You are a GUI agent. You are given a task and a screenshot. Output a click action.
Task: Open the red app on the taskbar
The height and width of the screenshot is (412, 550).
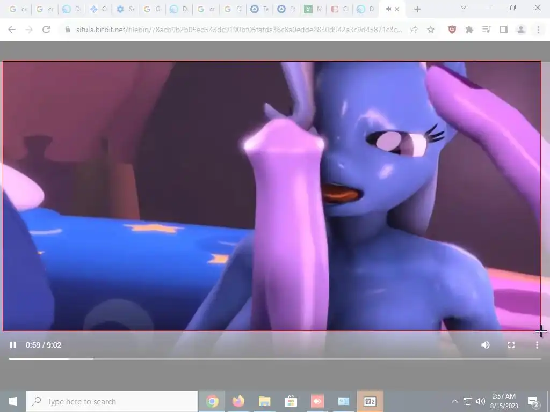317,401
